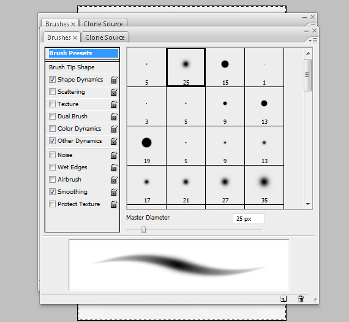
Task: Enable the Wet Edges checkbox
Action: click(52, 167)
